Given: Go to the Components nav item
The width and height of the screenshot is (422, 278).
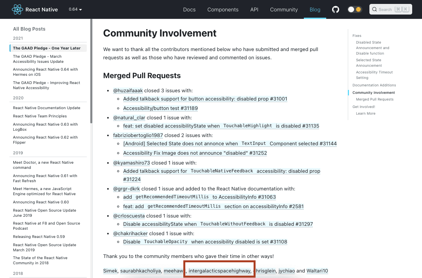Looking at the screenshot, I should click(x=223, y=9).
